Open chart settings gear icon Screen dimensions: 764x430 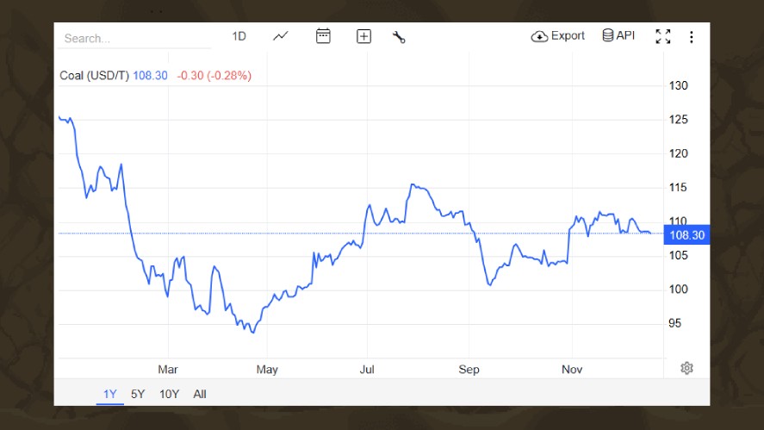coord(686,368)
